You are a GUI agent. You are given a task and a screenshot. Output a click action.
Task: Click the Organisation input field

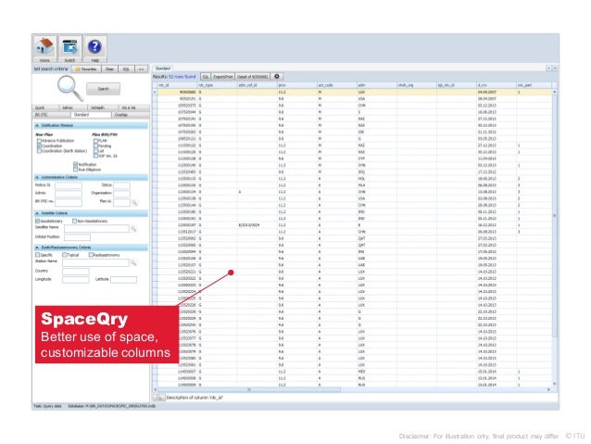[x=121, y=193]
